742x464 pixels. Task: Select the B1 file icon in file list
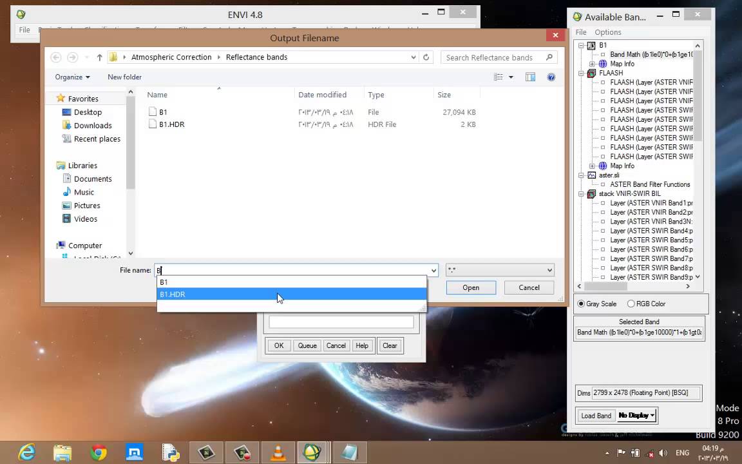click(153, 111)
